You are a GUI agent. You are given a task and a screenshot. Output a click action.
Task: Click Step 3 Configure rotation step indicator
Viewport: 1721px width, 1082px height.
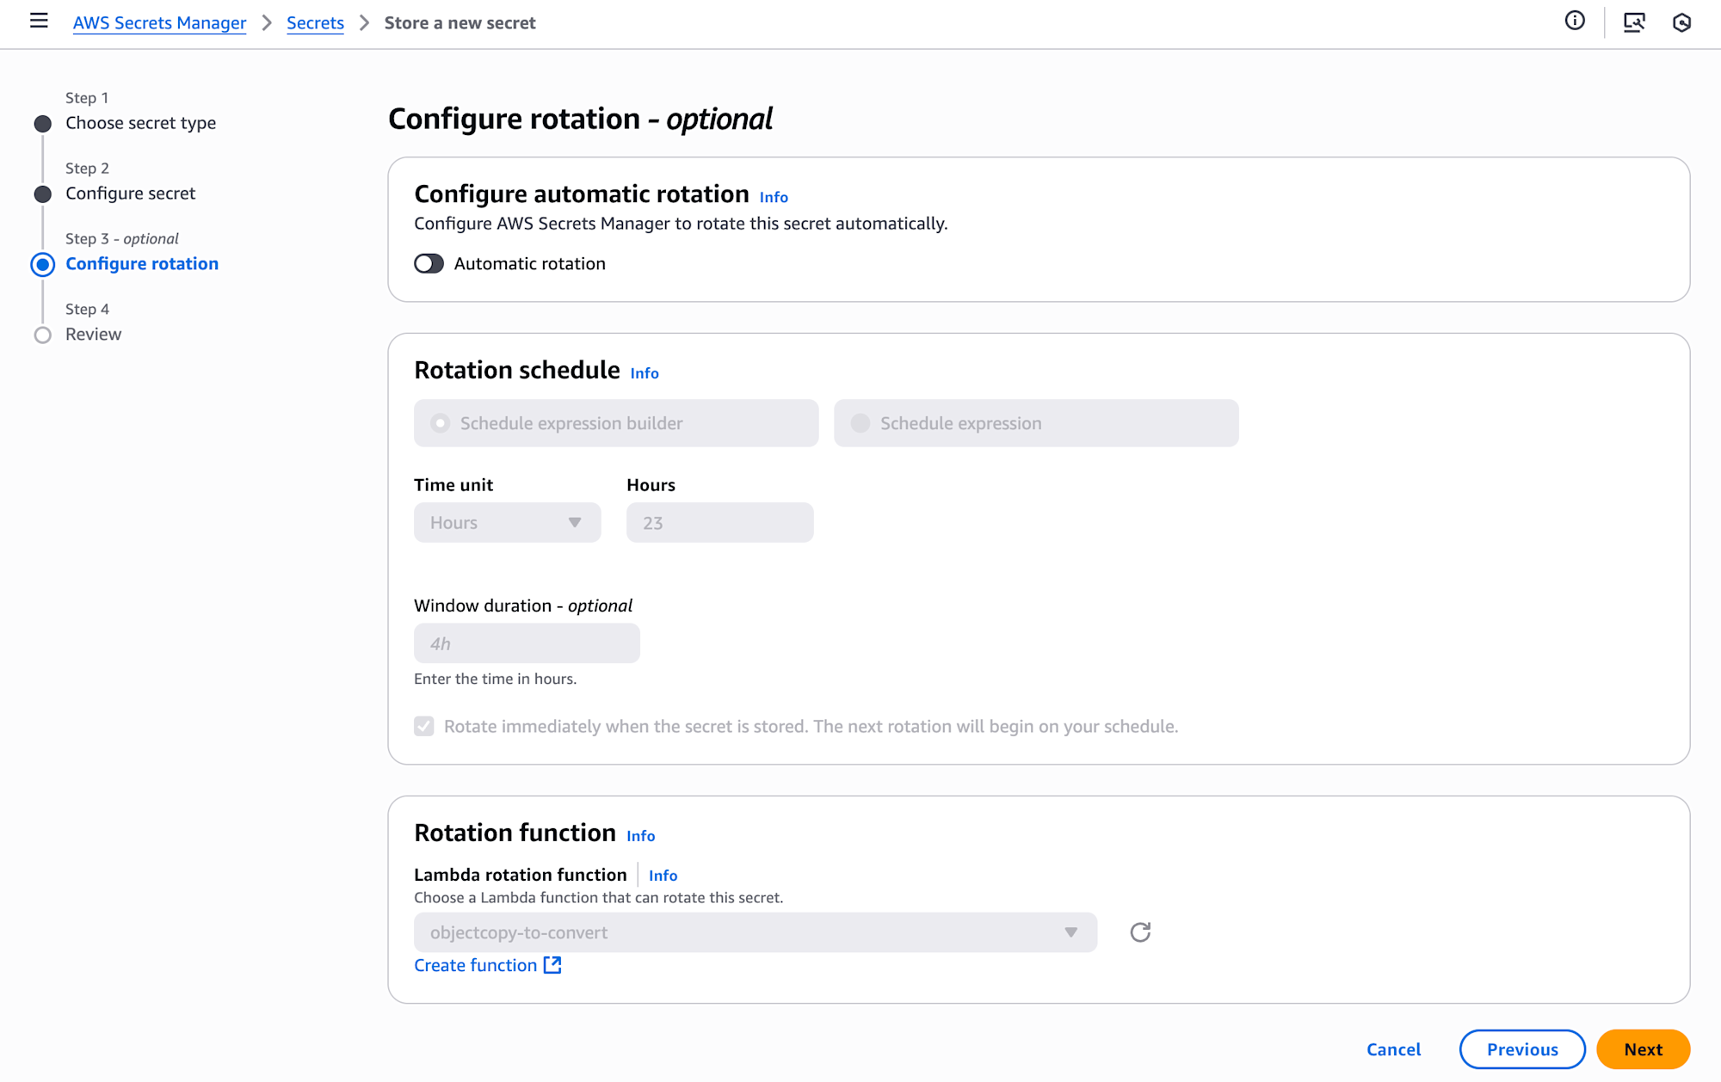click(x=42, y=264)
